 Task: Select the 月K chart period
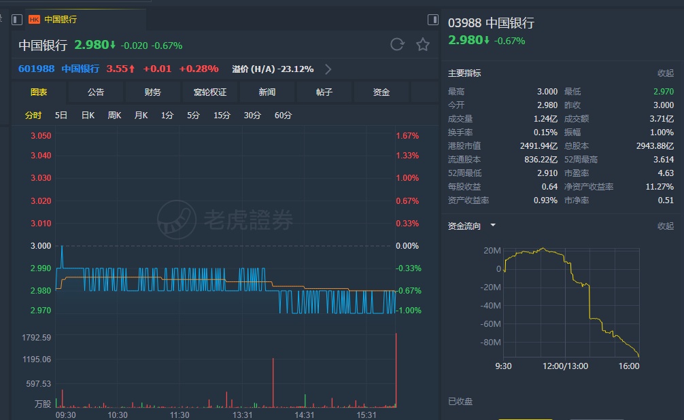click(141, 116)
